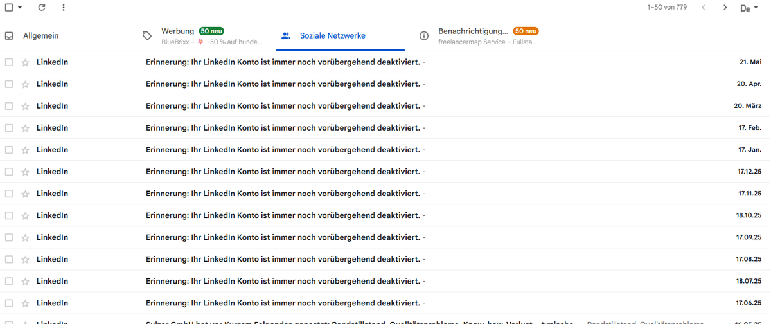Switch to the Werbung tab
This screenshot has width=771, height=324.
pos(203,36)
